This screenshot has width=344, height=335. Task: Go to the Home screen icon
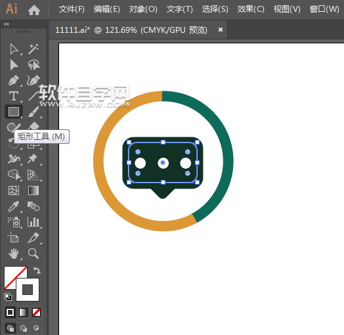(34, 10)
